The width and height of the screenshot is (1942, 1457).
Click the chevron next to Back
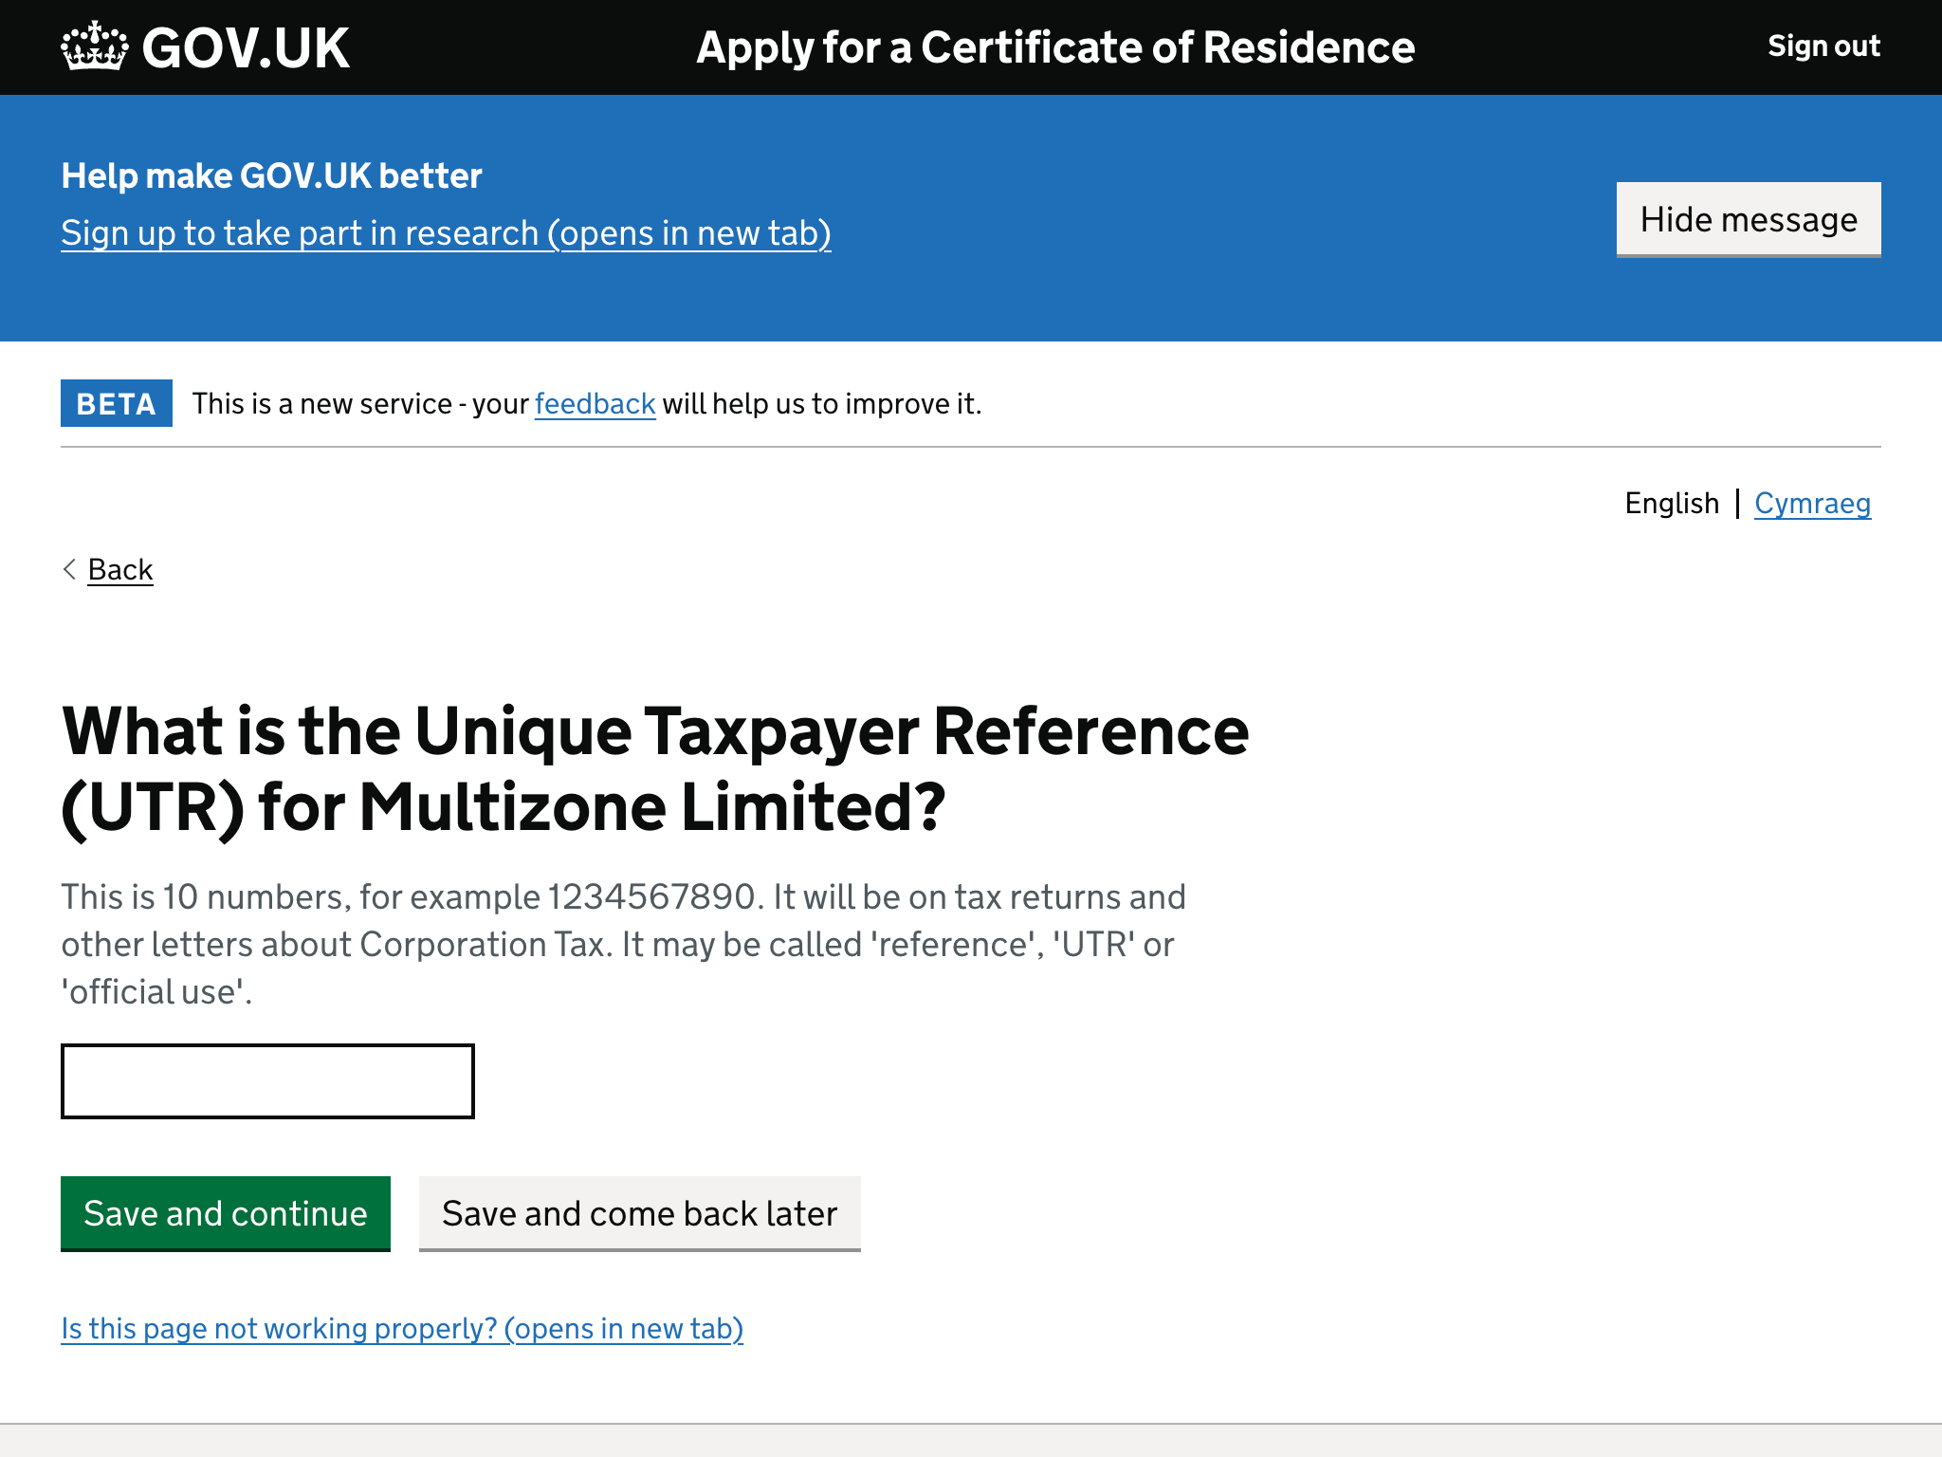point(69,569)
